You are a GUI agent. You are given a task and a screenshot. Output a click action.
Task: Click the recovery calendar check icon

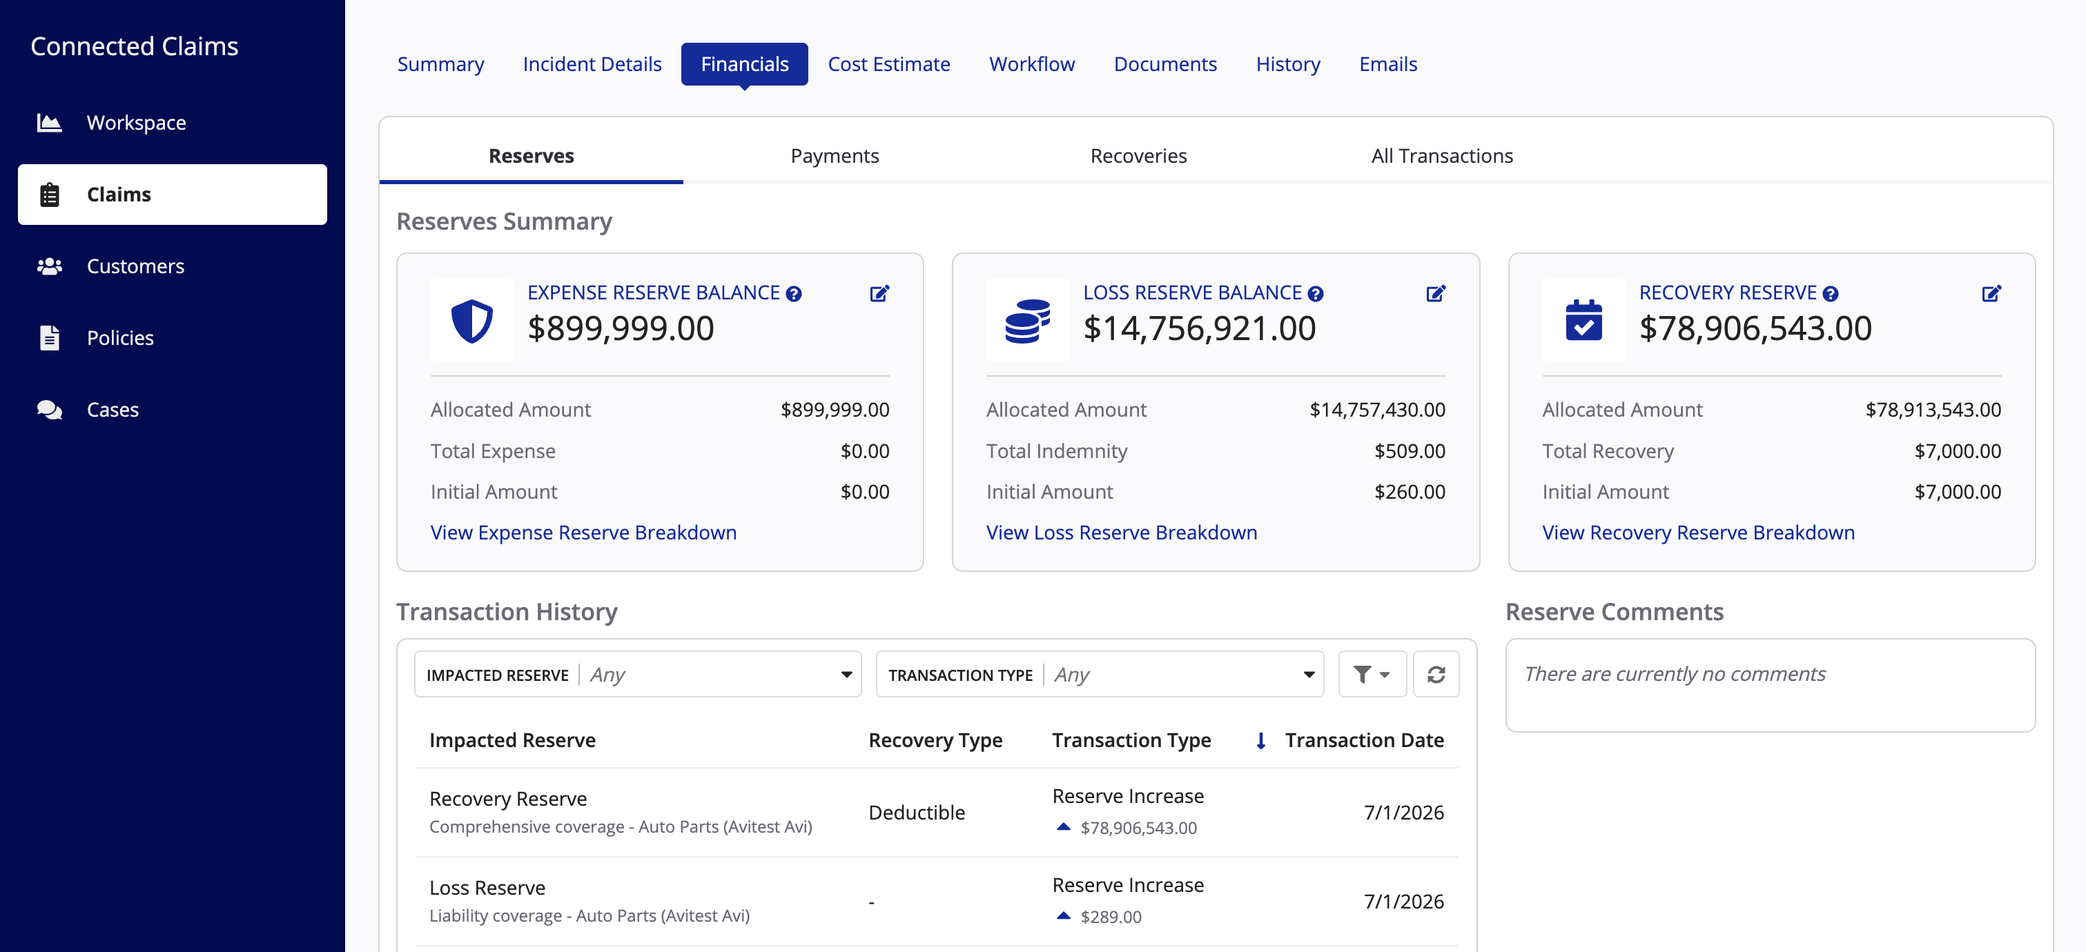point(1584,321)
